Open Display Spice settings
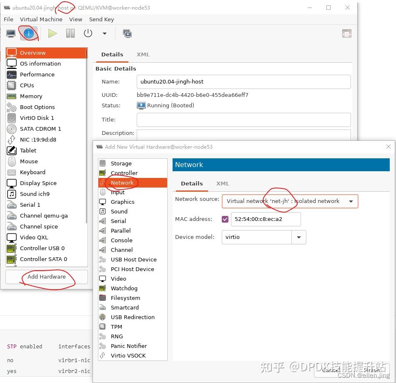This screenshot has height=383, width=396. tap(46, 183)
